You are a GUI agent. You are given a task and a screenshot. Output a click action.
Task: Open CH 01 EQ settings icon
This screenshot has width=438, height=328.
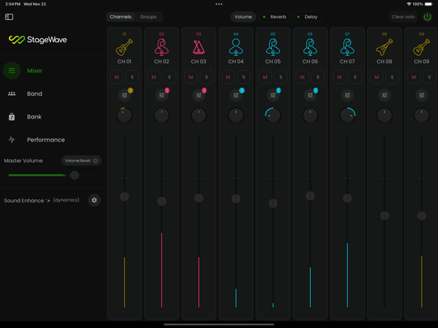pyautogui.click(x=124, y=95)
